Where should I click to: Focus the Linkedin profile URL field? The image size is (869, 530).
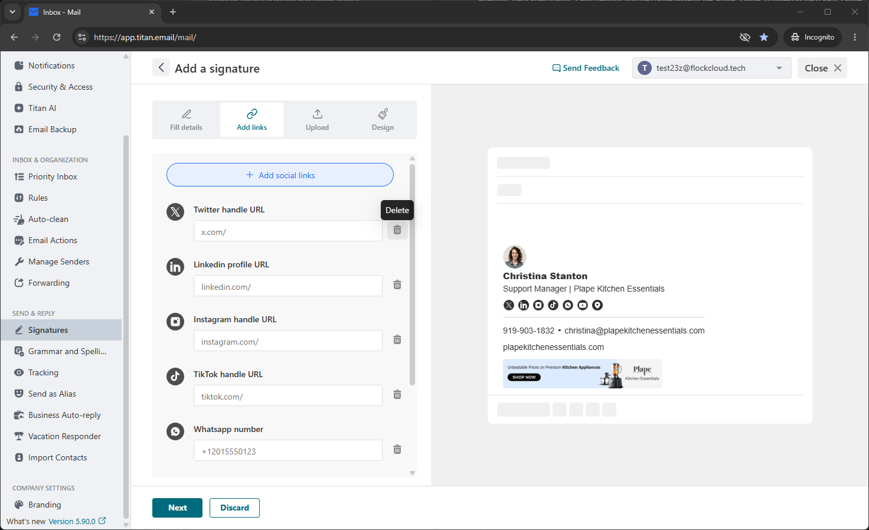pyautogui.click(x=288, y=286)
